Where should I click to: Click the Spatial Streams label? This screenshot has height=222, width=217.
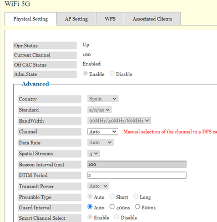pyautogui.click(x=49, y=154)
